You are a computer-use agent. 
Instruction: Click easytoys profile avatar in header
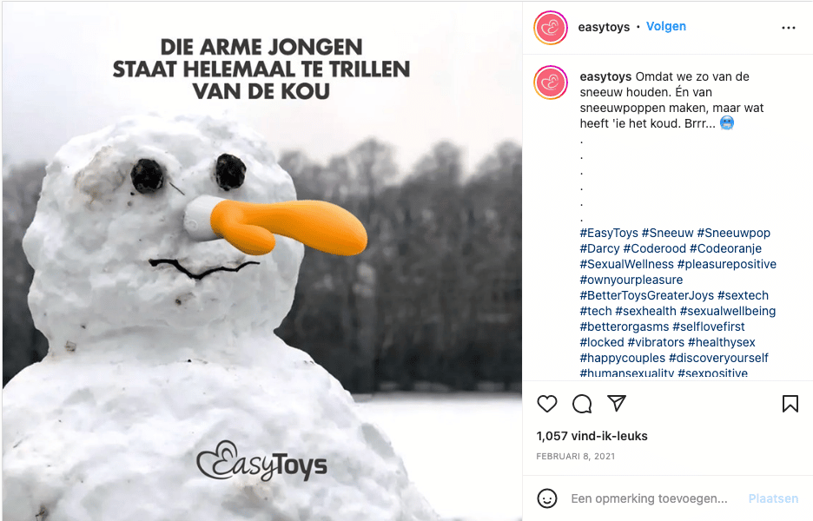(551, 28)
